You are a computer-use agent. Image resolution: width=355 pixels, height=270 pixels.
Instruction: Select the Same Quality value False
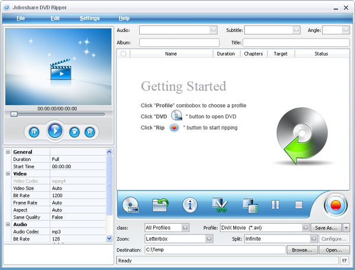coord(78,217)
